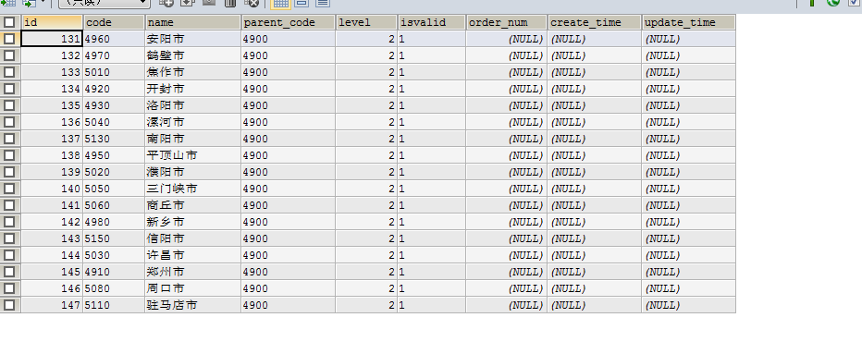The width and height of the screenshot is (862, 342).
Task: Select the code cell 4960
Action: tap(114, 39)
